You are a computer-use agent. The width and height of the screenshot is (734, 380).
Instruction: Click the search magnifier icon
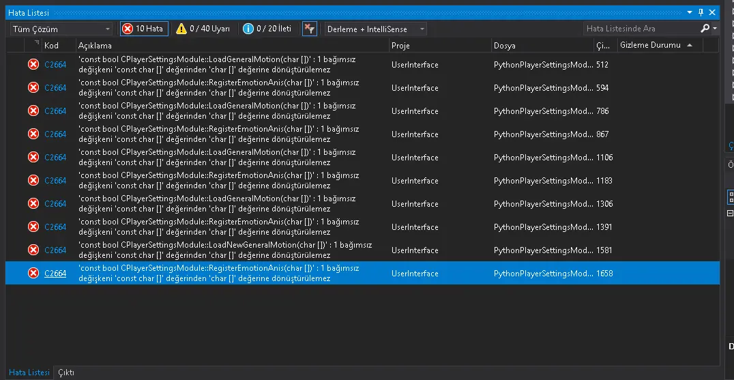[x=705, y=29]
